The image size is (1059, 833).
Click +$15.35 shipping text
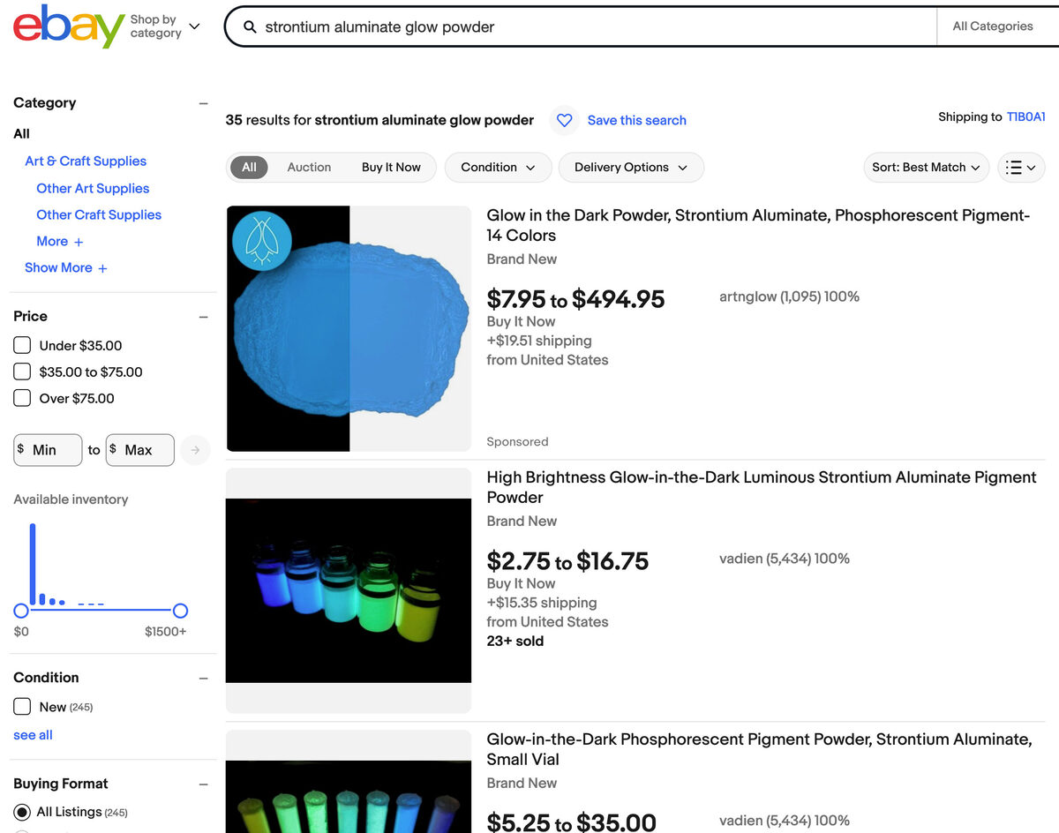tap(542, 604)
